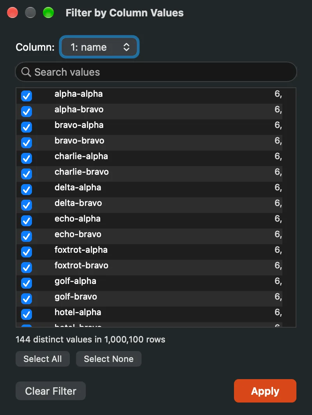312x415 pixels.
Task: Click the Select None button
Action: [109, 359]
